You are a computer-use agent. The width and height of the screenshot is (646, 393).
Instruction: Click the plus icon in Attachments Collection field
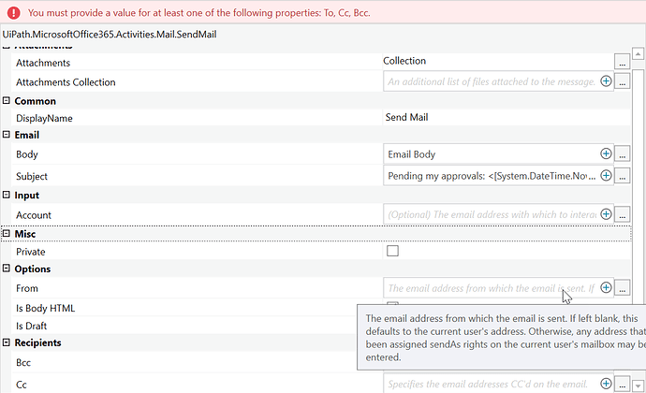click(605, 82)
